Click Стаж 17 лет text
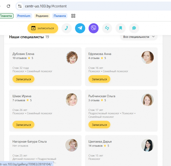 pos(96,110)
